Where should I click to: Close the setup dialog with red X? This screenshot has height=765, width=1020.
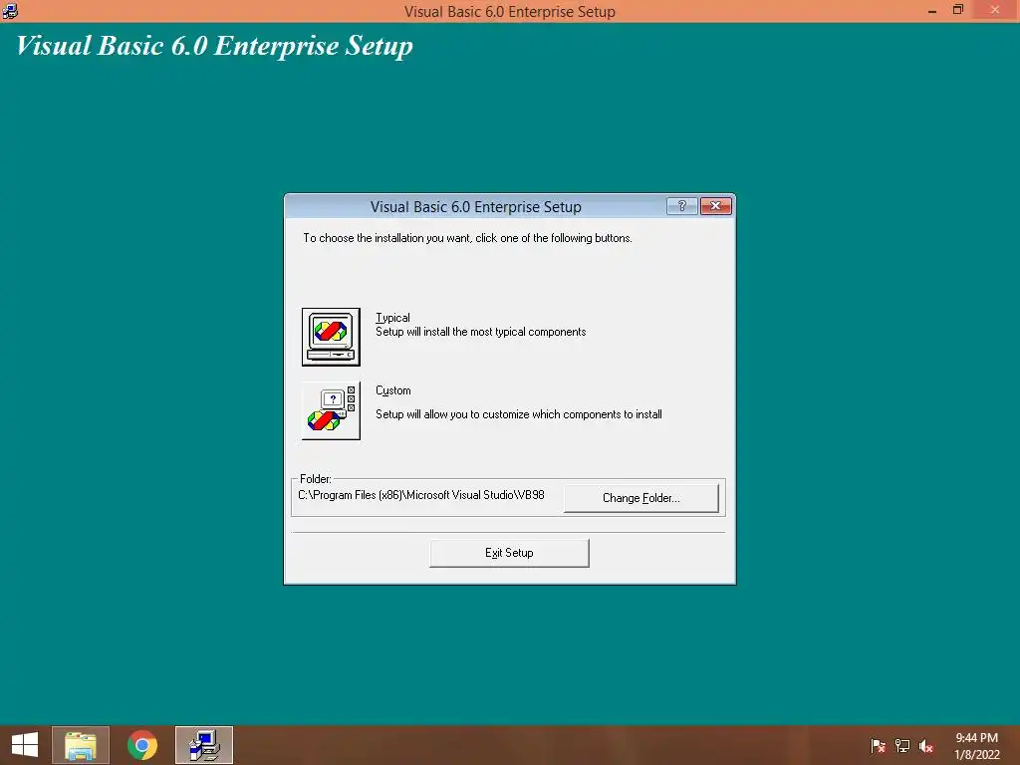[715, 206]
